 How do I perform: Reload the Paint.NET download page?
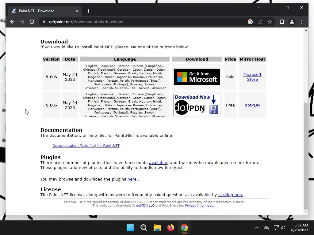(32, 22)
